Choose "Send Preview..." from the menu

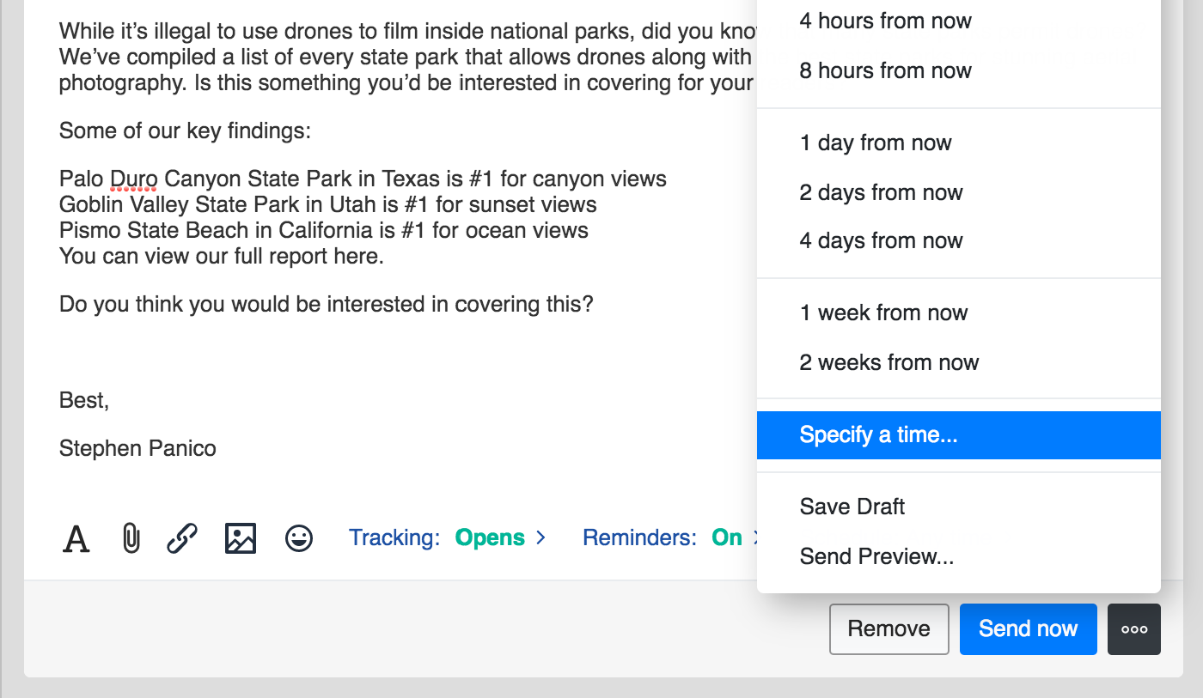tap(876, 556)
